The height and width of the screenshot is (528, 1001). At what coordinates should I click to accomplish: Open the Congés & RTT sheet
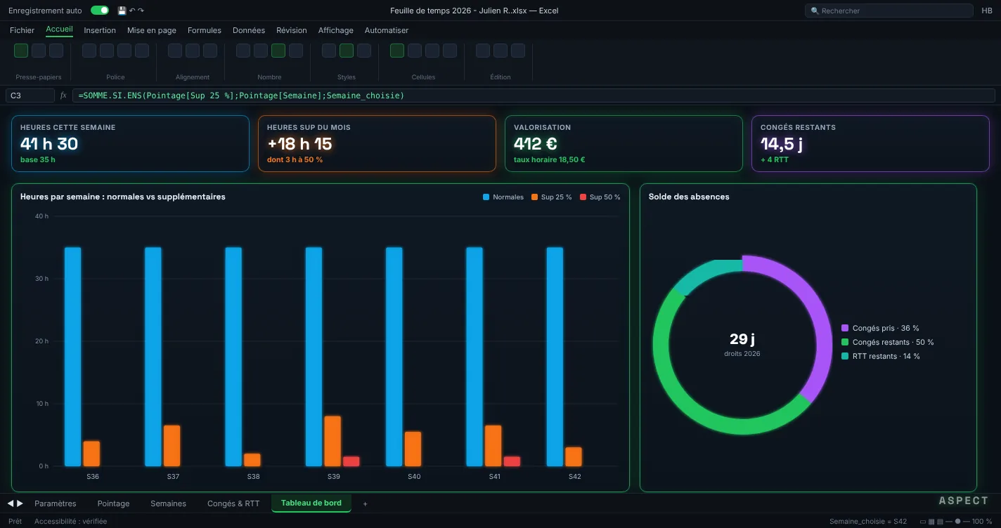[x=233, y=503]
